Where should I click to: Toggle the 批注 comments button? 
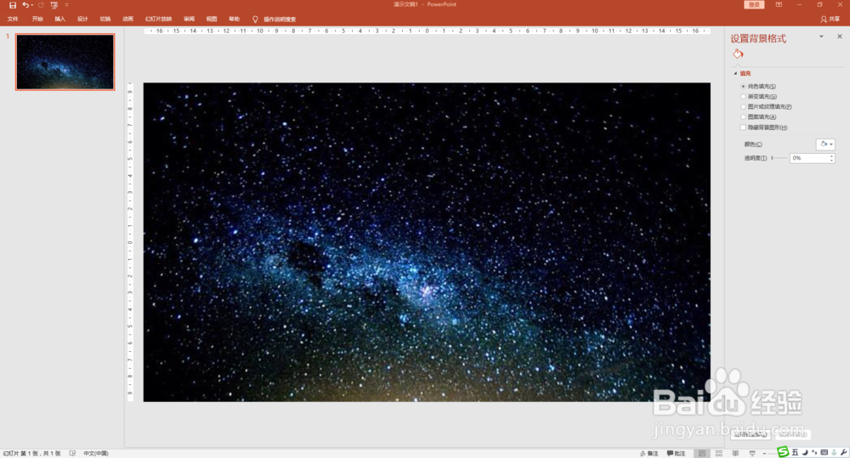click(x=676, y=453)
